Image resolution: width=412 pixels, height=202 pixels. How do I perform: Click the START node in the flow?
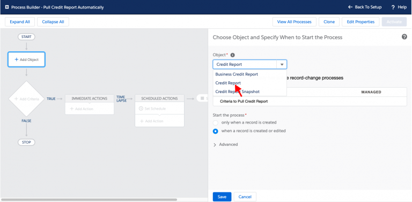tap(26, 37)
